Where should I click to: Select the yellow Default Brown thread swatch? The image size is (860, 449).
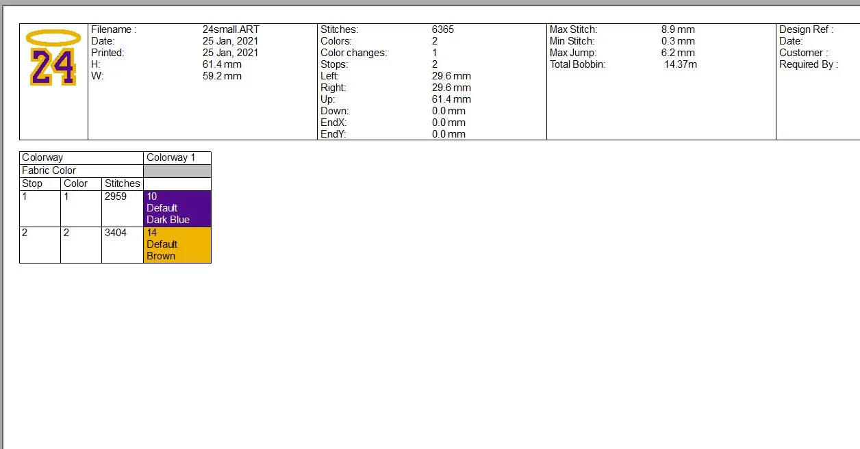177,245
